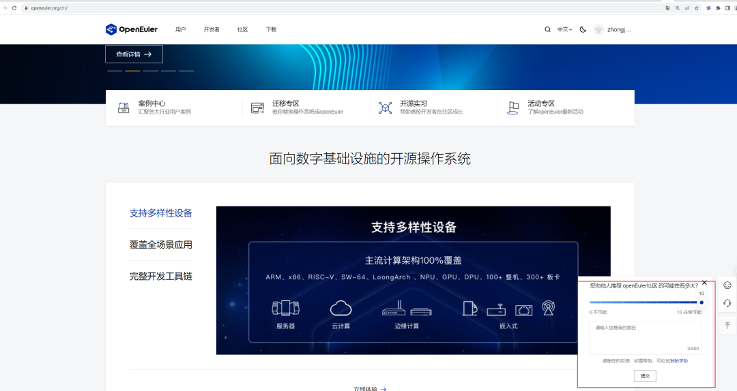The height and width of the screenshot is (391, 737).
Task: Open the 社区 navigation menu
Action: pyautogui.click(x=242, y=29)
